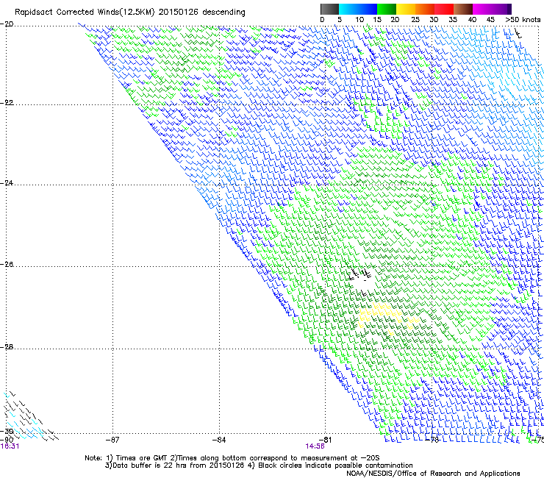This screenshot has height=478, width=544.
Task: Click the black wind barbs at bottom-left
Action: pos(29,416)
